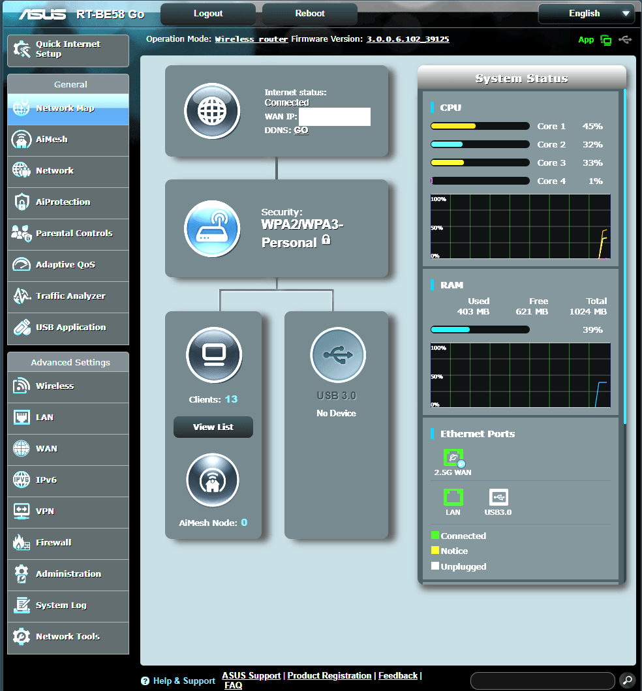The height and width of the screenshot is (691, 642).
Task: Click the DDNS GO link
Action: pyautogui.click(x=301, y=130)
